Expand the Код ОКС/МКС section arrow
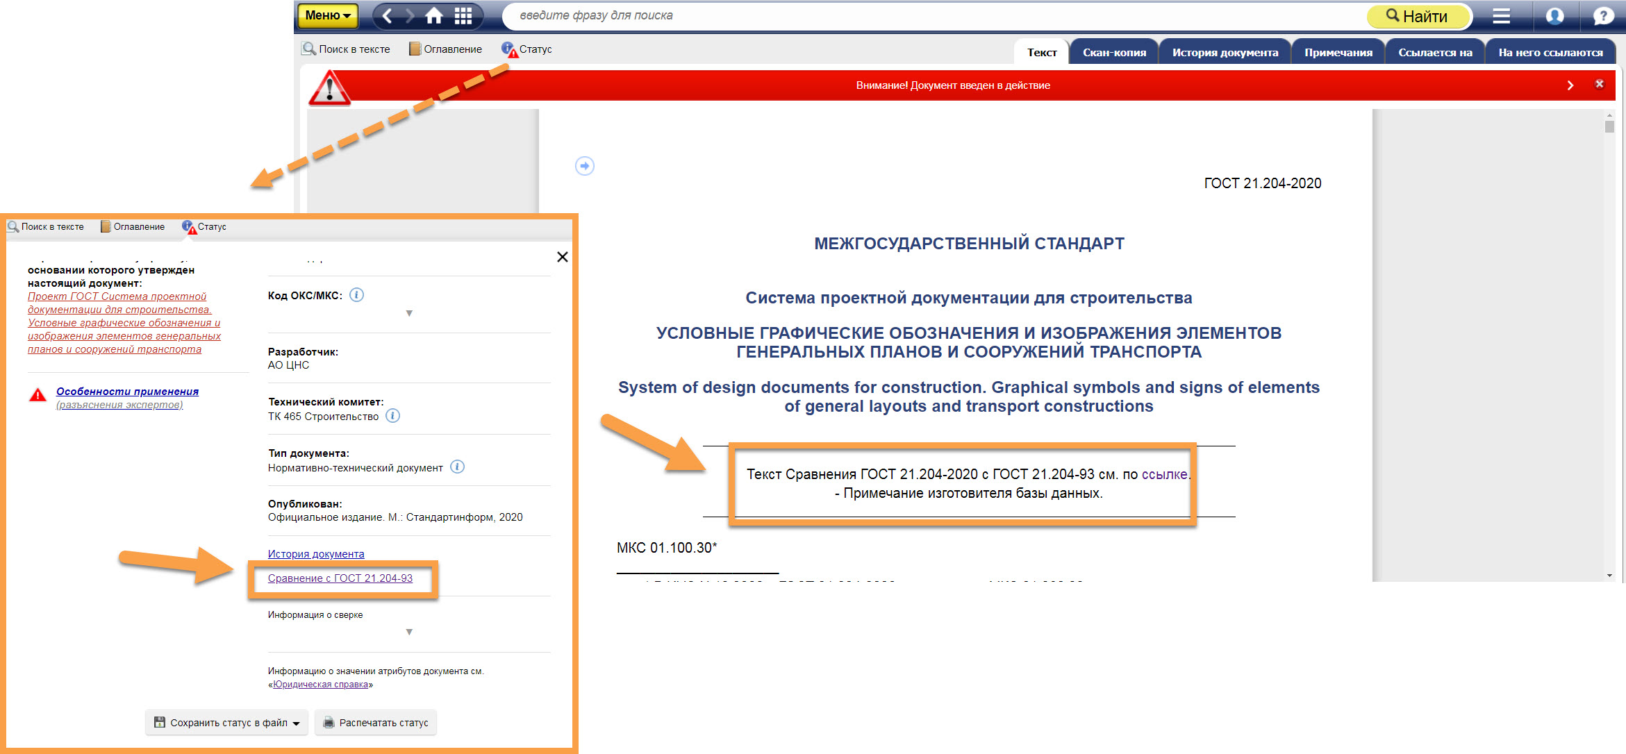This screenshot has height=754, width=1626. click(x=409, y=313)
